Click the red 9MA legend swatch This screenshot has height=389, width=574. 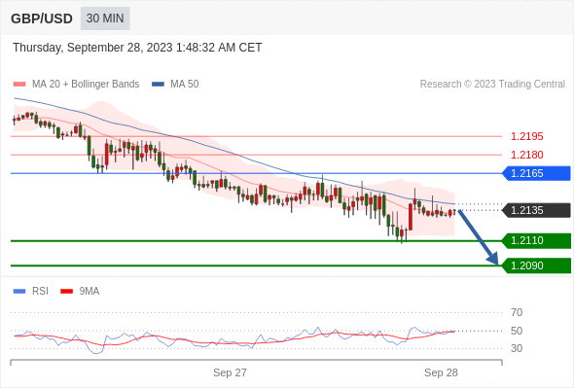(x=66, y=292)
